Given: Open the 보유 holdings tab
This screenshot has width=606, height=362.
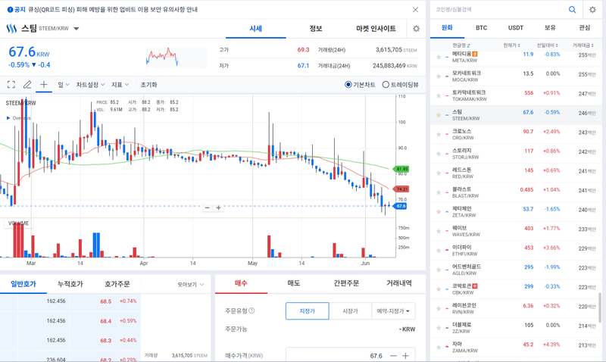Looking at the screenshot, I should coord(550,28).
